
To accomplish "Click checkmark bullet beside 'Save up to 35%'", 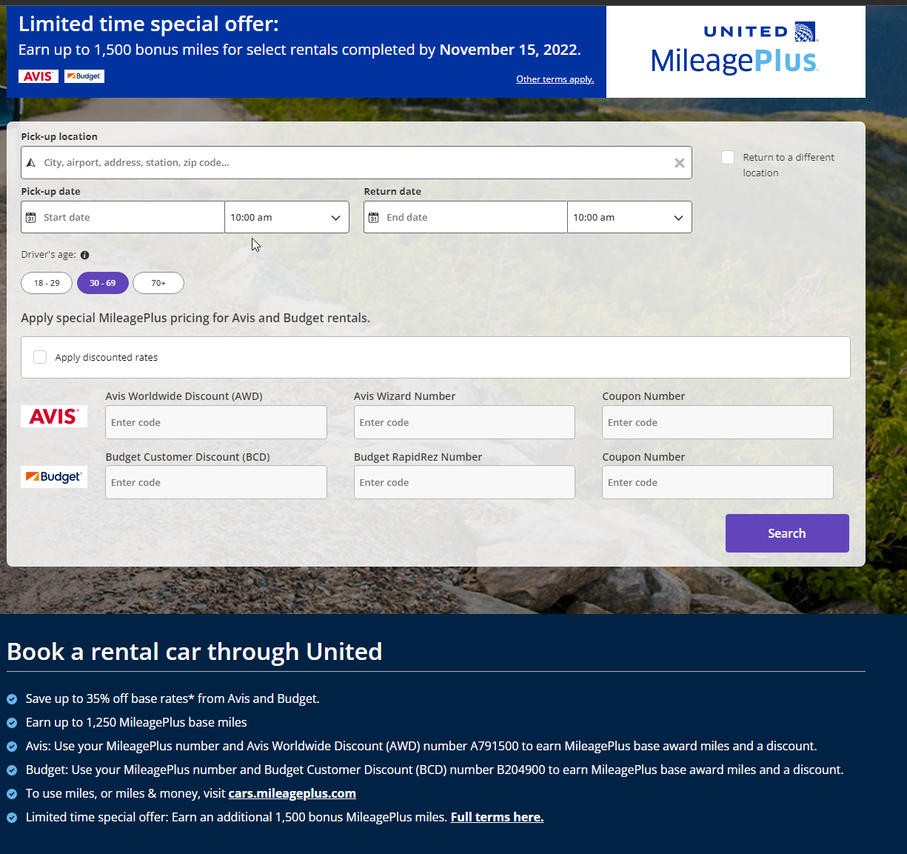I will [12, 699].
